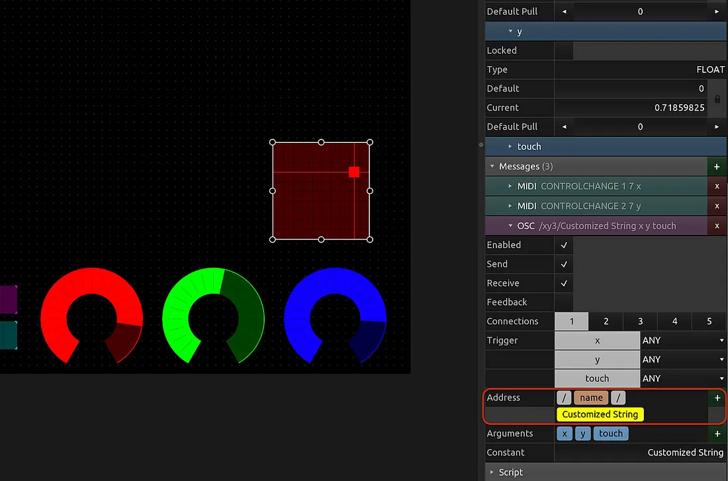The width and height of the screenshot is (728, 481).
Task: Click the bottom-left handle of the XY pad
Action: click(x=273, y=240)
